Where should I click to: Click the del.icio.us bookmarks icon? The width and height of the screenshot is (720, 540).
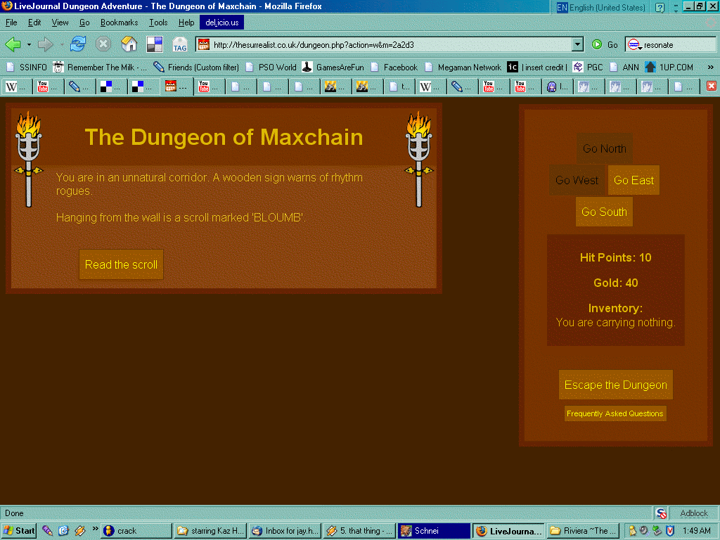[x=155, y=44]
